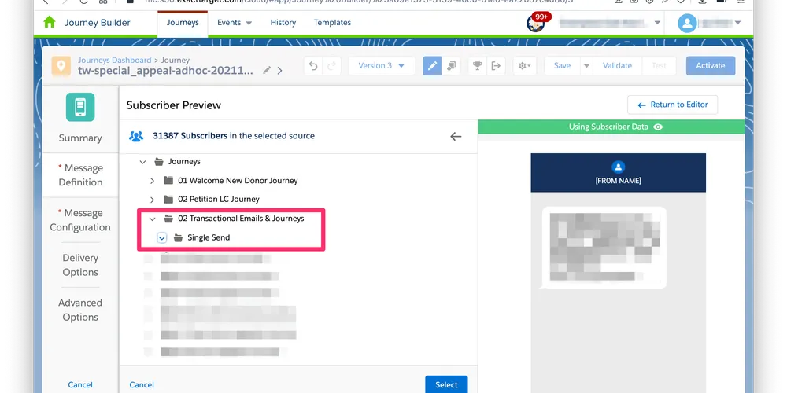
Task: Click the green home icon
Action: click(49, 23)
